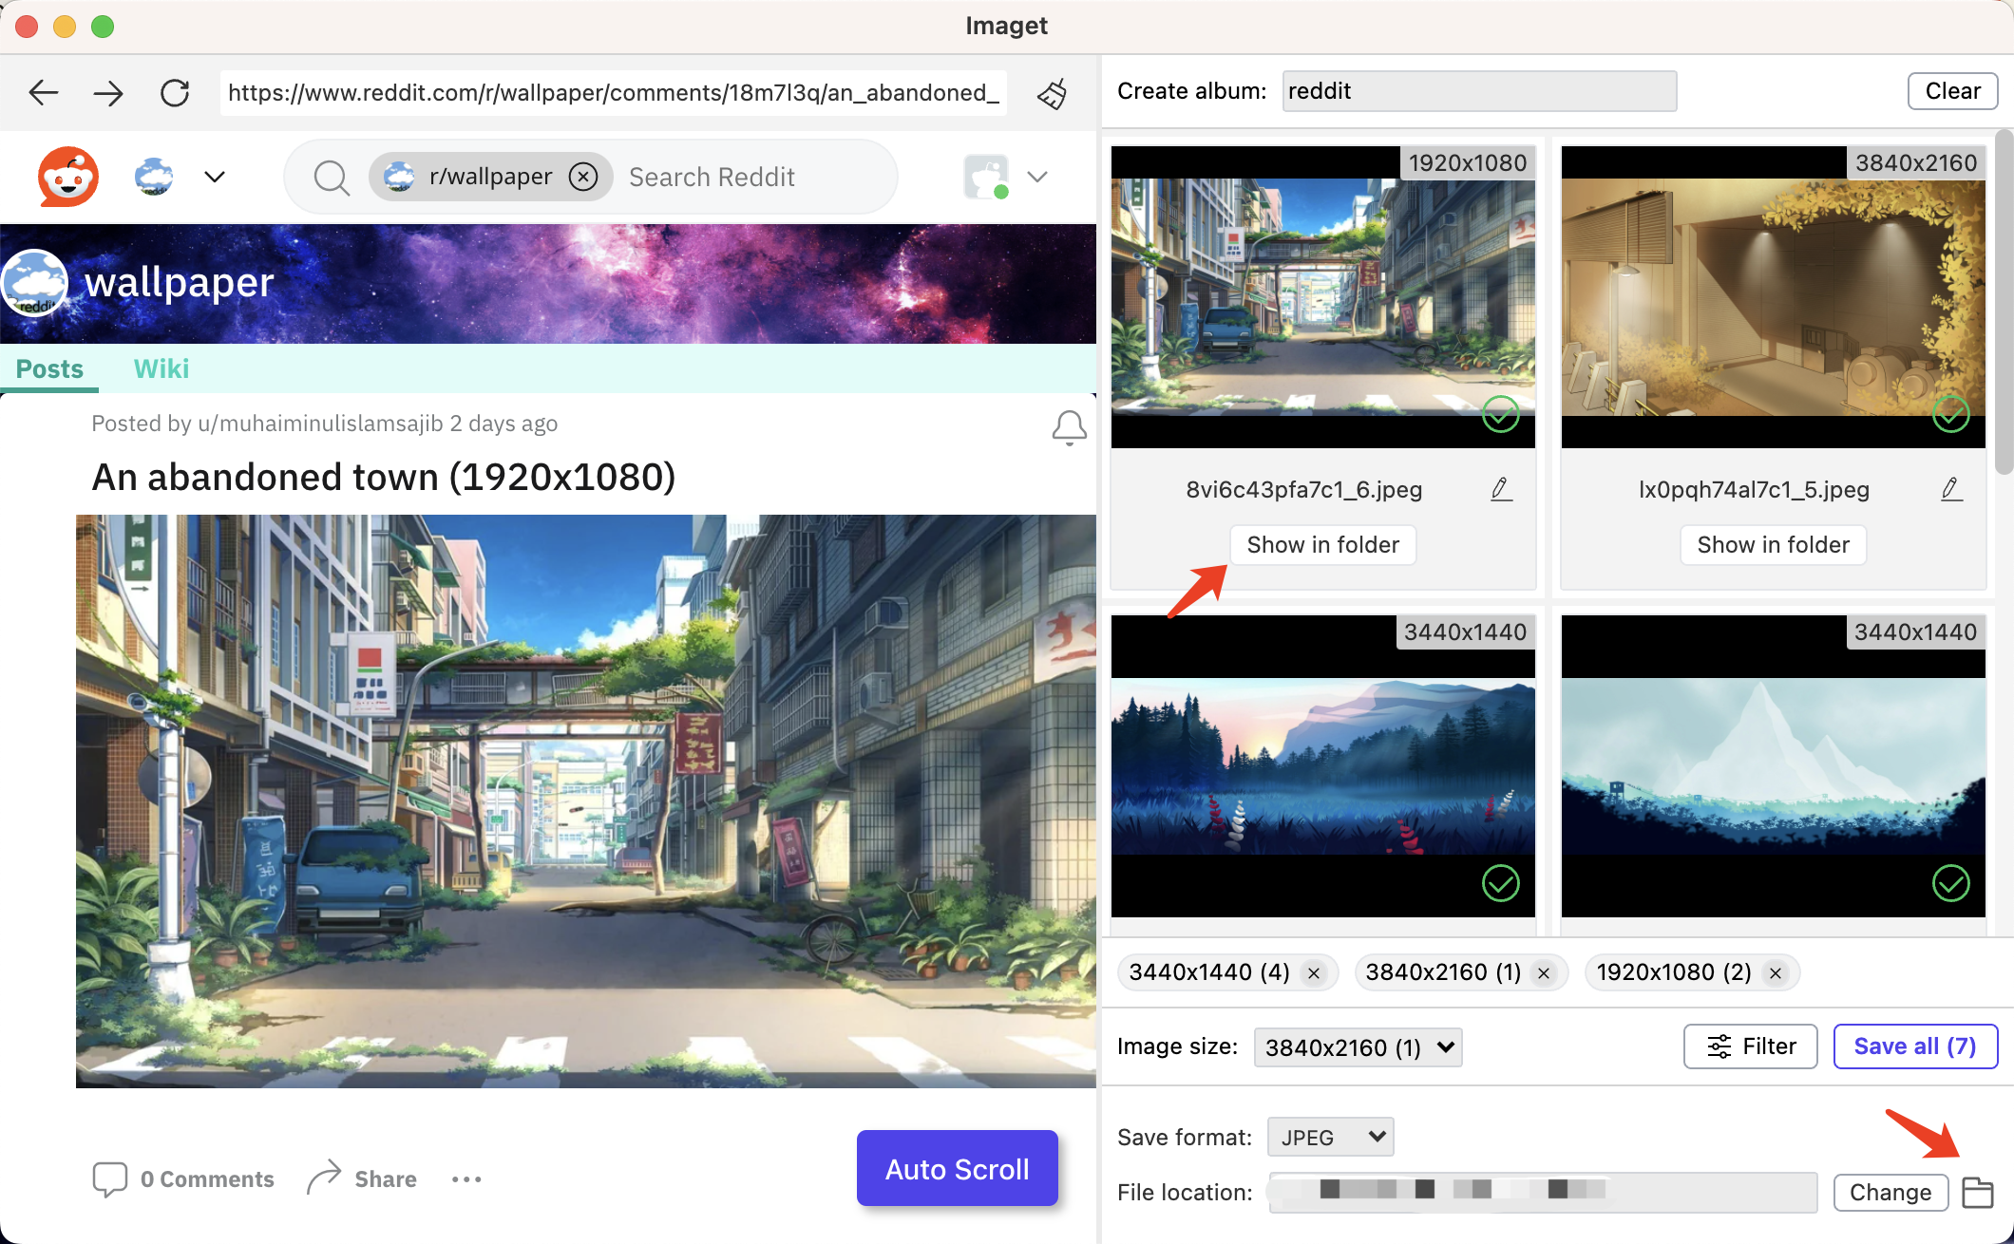The image size is (2014, 1244).
Task: Click the Posts tab
Action: click(x=50, y=369)
